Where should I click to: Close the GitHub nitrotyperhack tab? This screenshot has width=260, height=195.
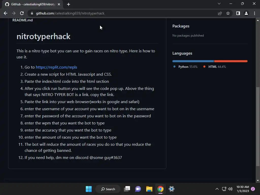pyautogui.click(x=59, y=4)
